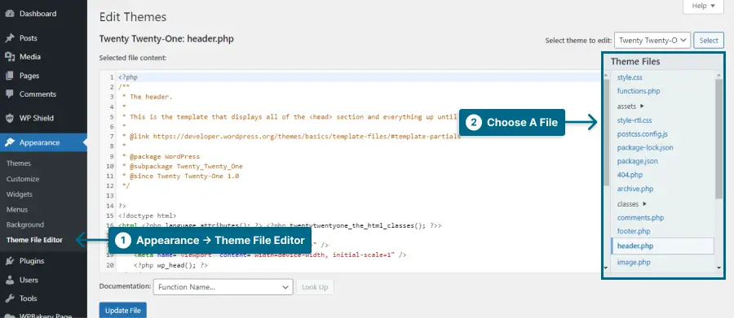
Task: Click the Pages icon in sidebar
Action: [10, 76]
